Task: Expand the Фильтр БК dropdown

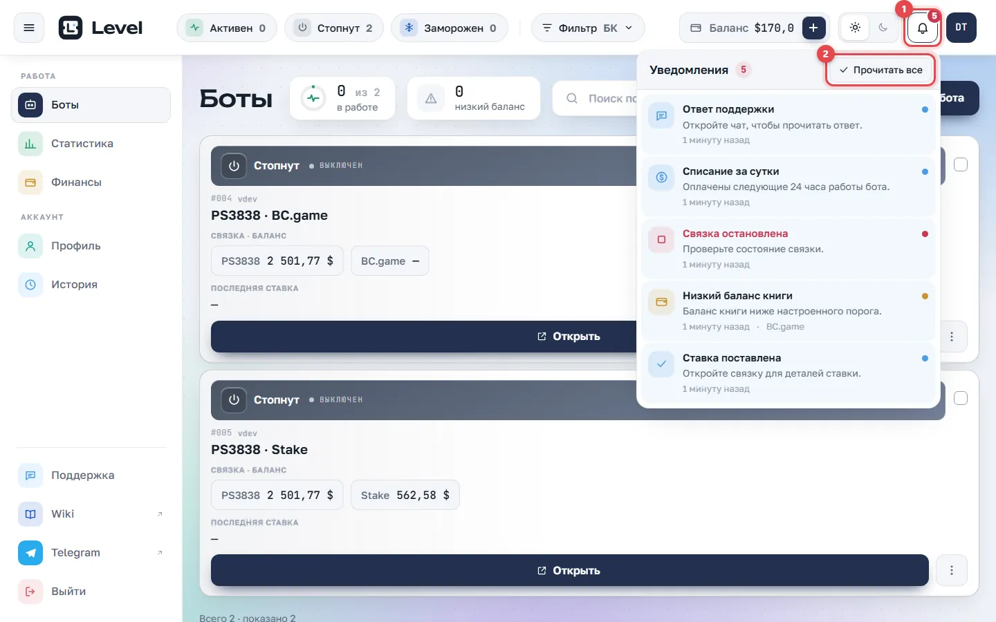Action: pos(588,28)
